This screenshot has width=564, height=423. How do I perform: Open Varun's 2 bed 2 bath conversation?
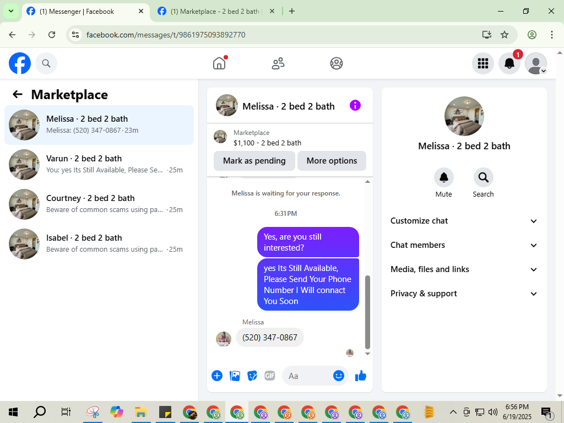click(x=99, y=164)
